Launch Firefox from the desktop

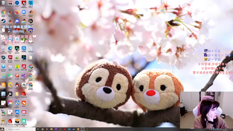click(x=17, y=12)
